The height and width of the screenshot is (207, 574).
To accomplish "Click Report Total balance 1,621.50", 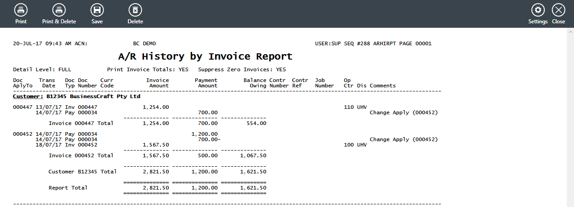I will [253, 188].
